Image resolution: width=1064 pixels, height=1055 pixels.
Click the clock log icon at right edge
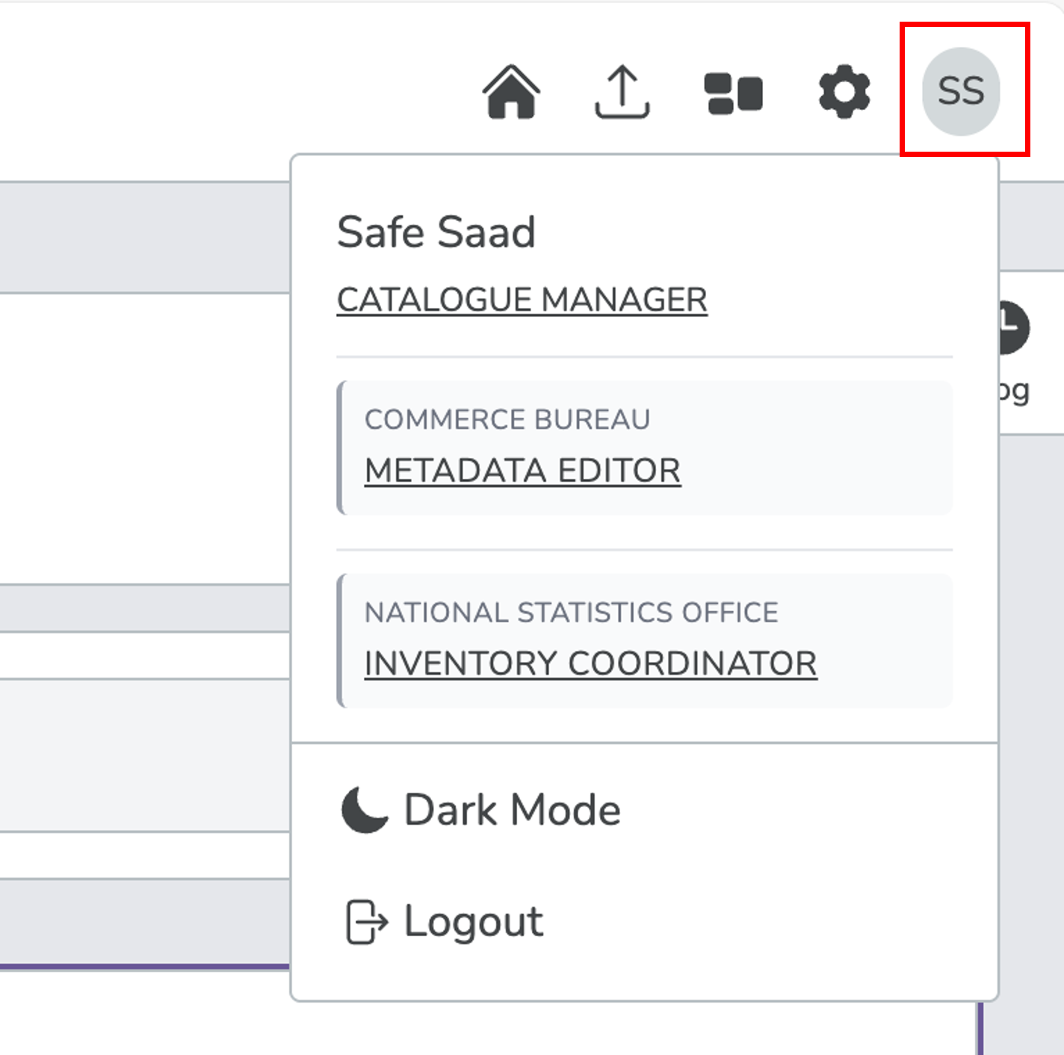click(x=1013, y=327)
